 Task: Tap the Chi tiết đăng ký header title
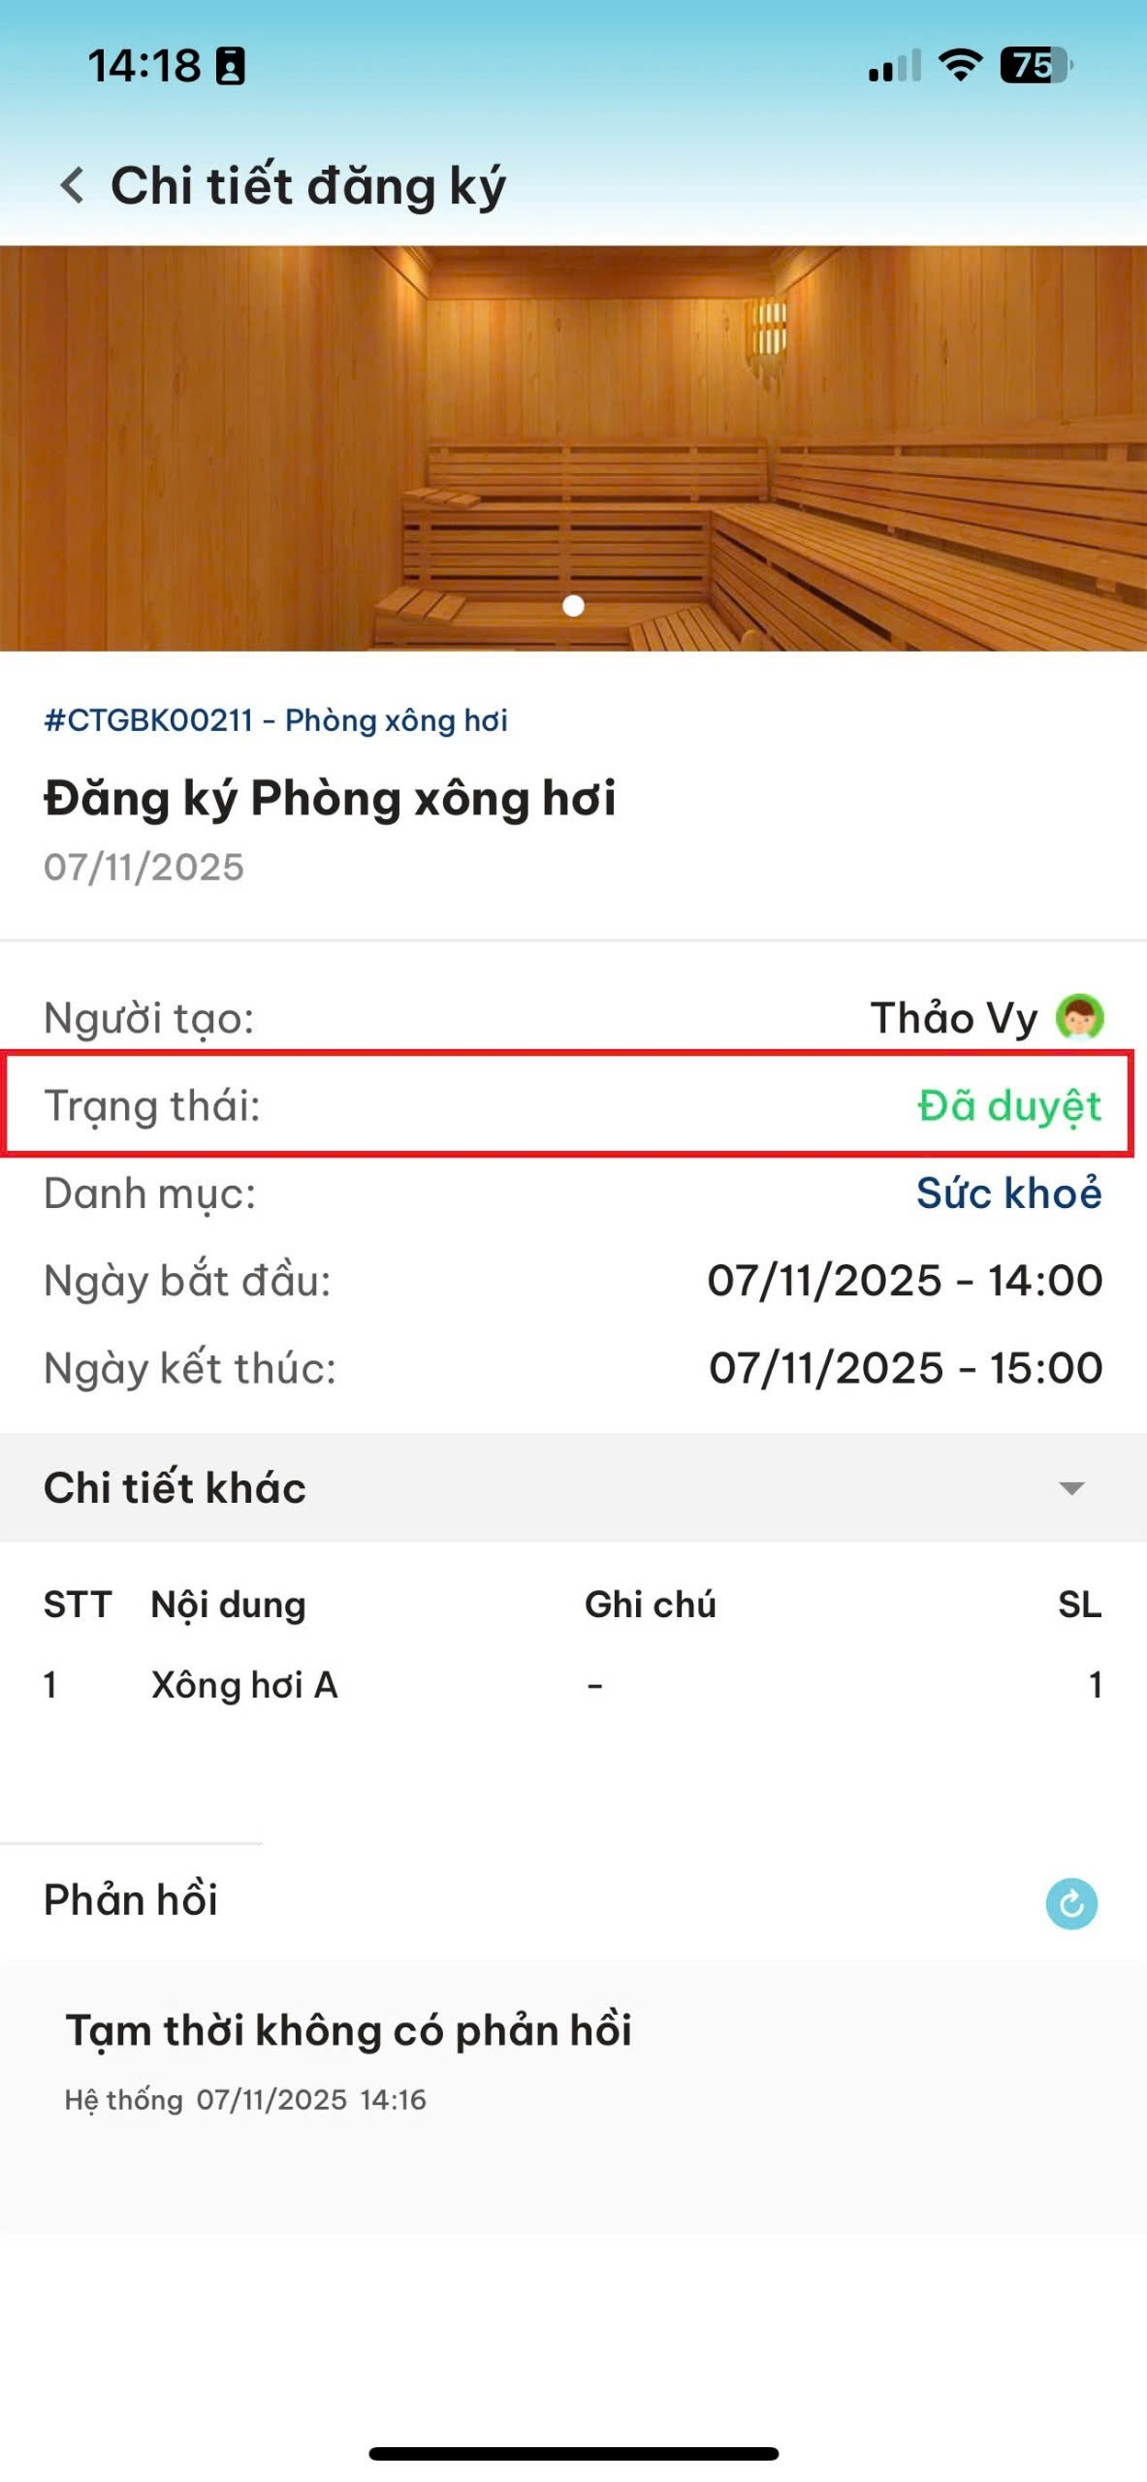click(x=308, y=185)
